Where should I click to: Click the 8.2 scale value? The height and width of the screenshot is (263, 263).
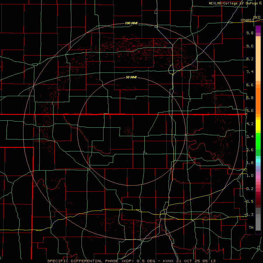click(x=250, y=59)
